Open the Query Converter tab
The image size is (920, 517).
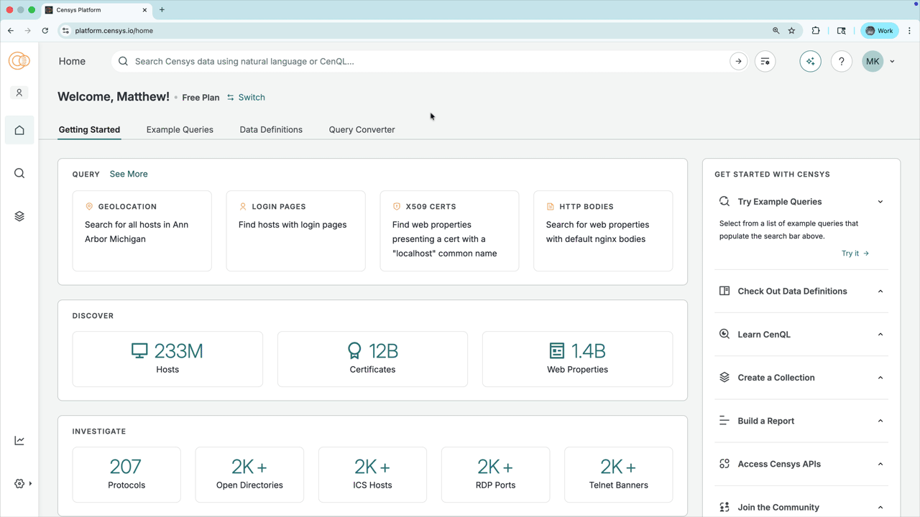coord(362,130)
